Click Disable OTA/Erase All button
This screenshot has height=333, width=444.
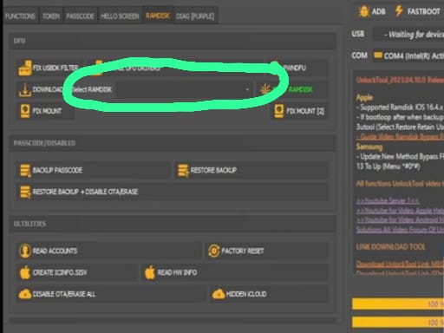click(x=112, y=294)
